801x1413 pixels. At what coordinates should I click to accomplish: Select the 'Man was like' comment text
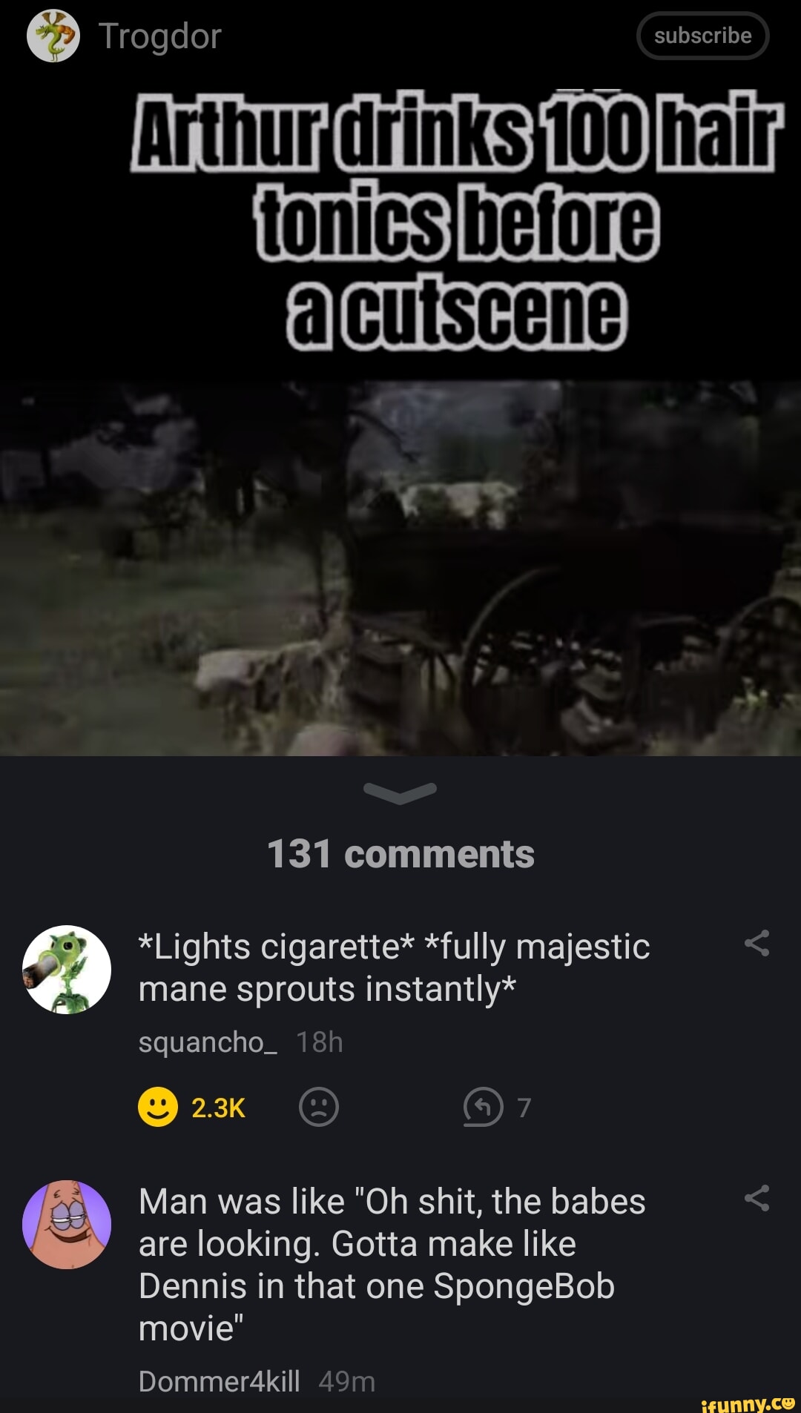[x=392, y=1265]
